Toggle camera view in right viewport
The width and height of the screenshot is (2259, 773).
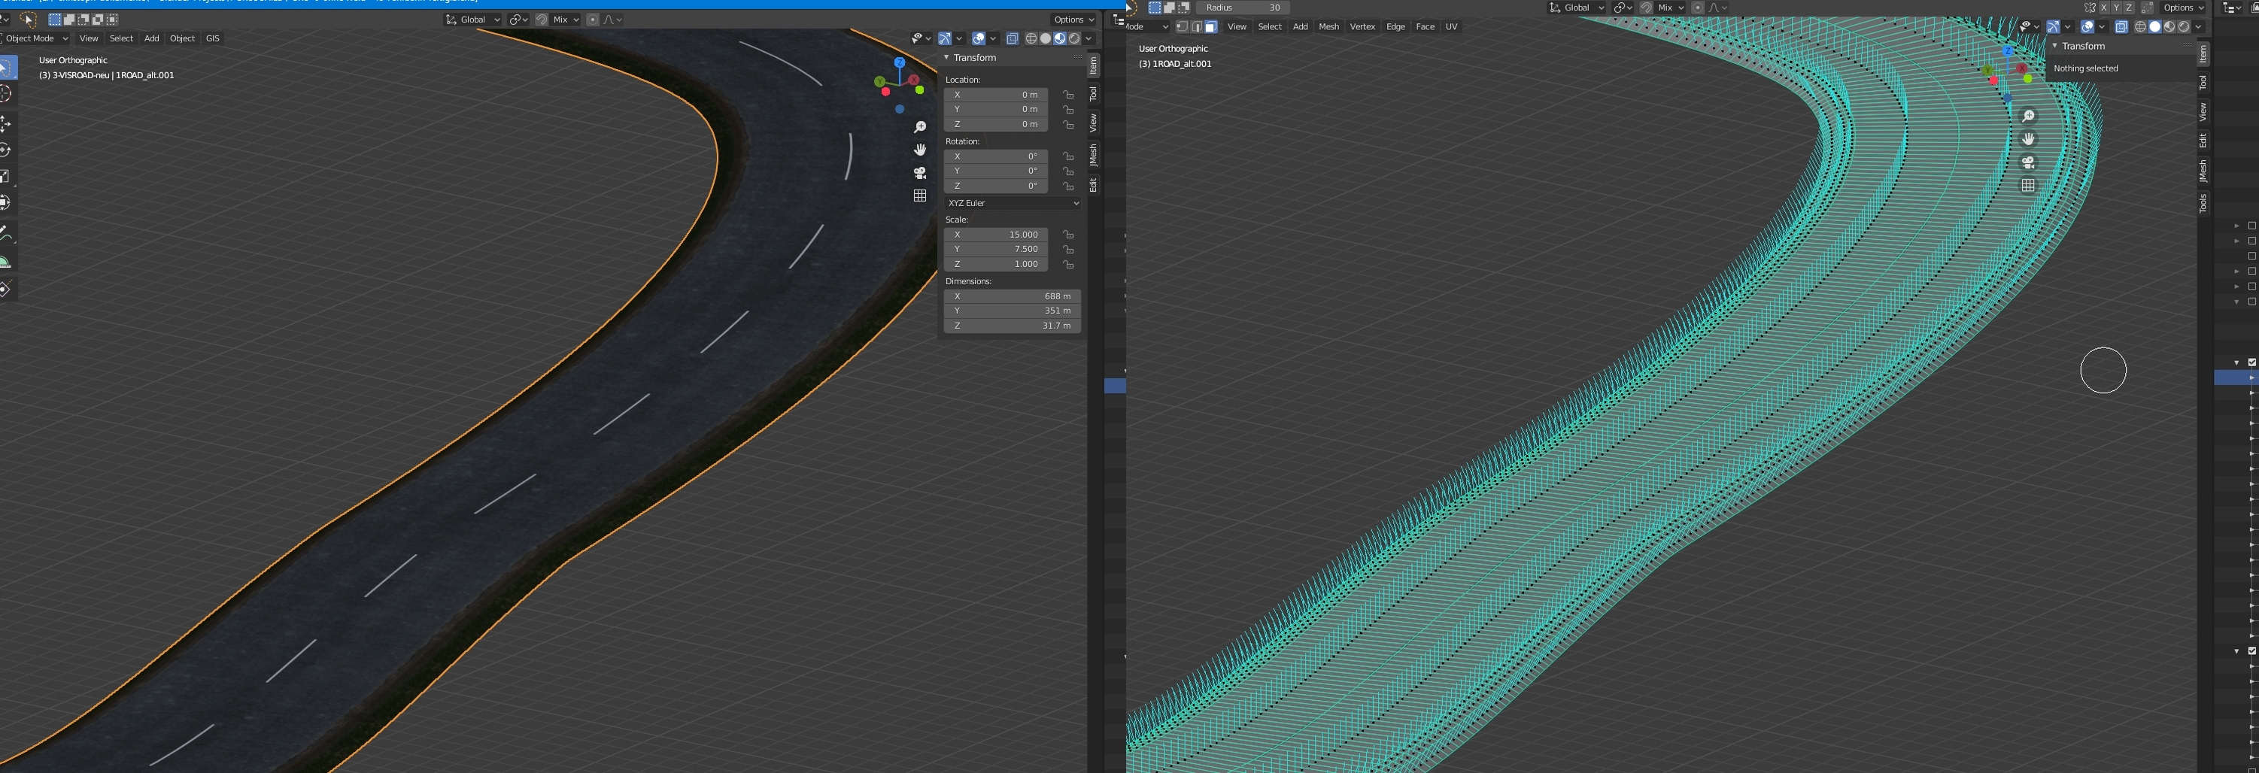pyautogui.click(x=2028, y=162)
